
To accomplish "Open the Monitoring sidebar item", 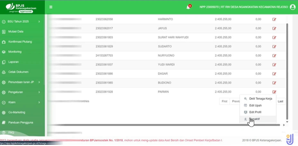I will click(x=15, y=52).
